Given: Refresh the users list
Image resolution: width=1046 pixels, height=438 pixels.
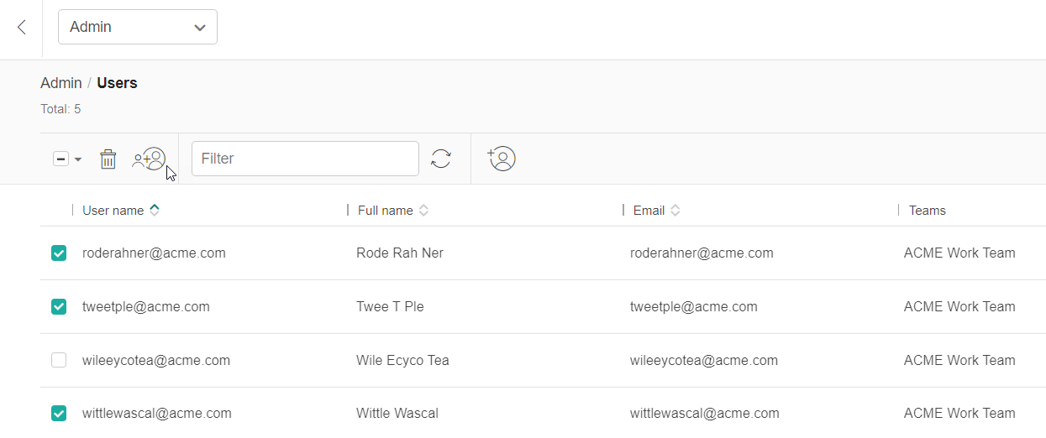Looking at the screenshot, I should pyautogui.click(x=441, y=159).
